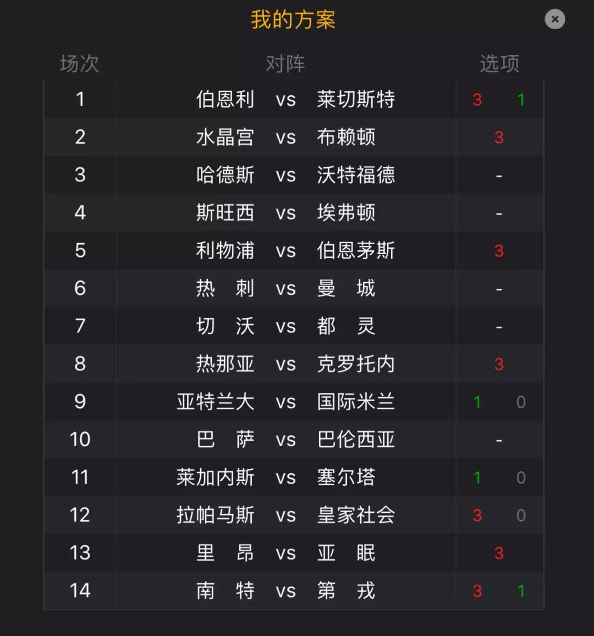The image size is (594, 636).
Task: Select green option 1 in match 14
Action: pyautogui.click(x=521, y=591)
